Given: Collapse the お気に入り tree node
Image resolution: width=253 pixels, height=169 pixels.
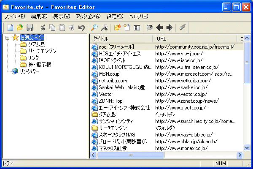Looking at the screenshot, I should [x=7, y=38].
